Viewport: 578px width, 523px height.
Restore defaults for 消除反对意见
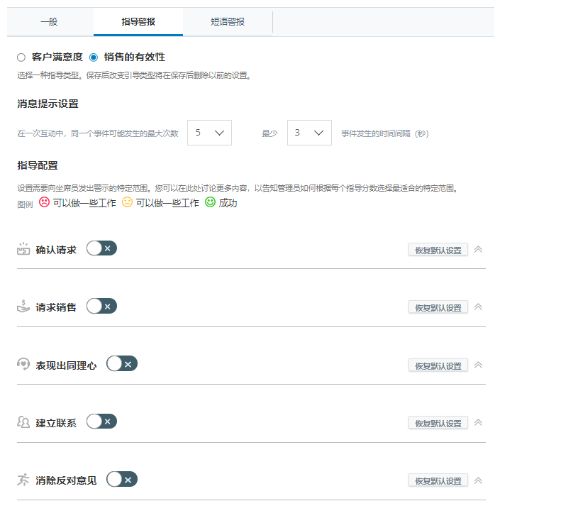click(x=438, y=480)
